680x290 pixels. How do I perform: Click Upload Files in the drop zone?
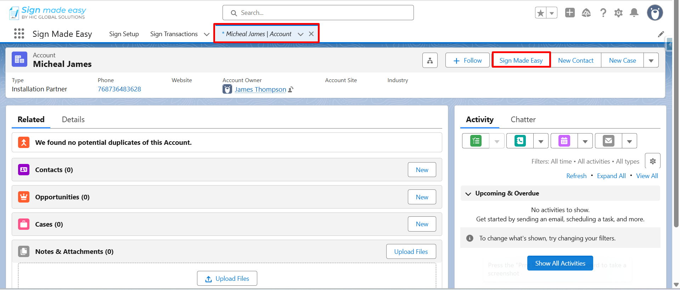tap(227, 279)
